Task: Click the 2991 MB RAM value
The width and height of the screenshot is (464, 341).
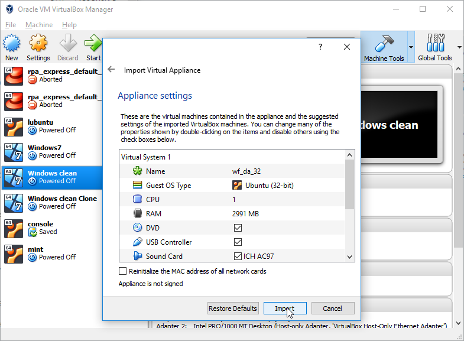Action: 245,213
